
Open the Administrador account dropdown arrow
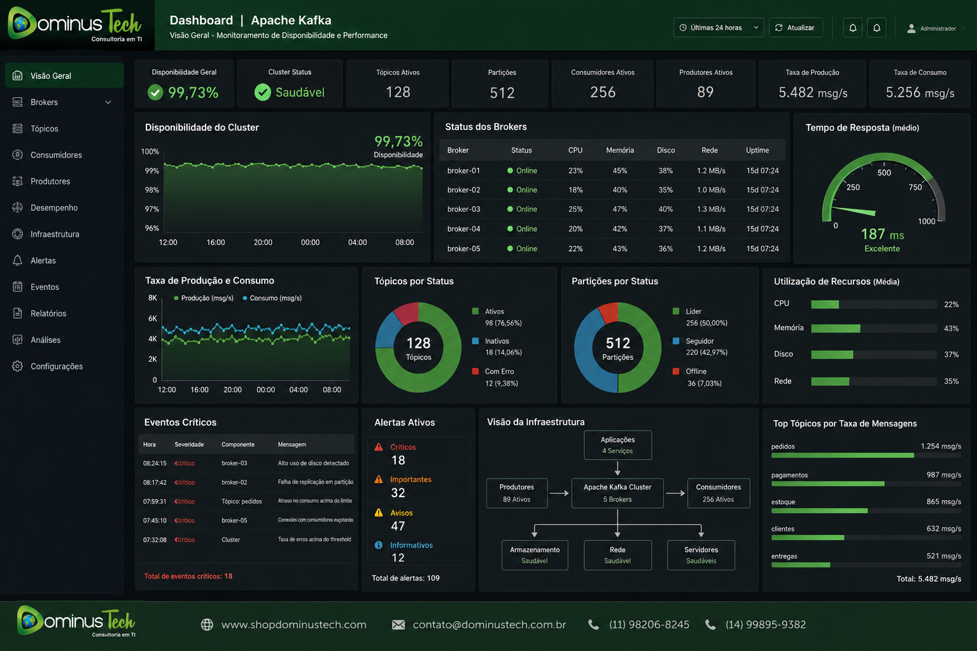coord(963,29)
